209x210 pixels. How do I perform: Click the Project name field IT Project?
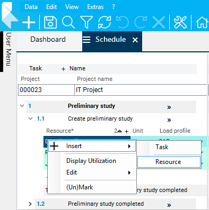[141, 90]
